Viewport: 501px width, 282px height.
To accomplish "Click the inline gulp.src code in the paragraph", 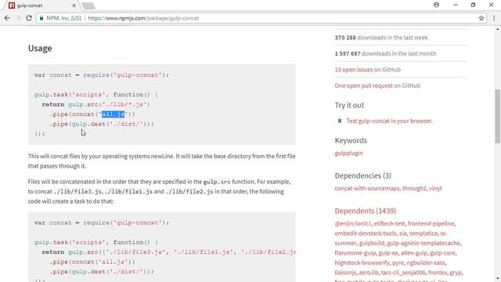I will [x=217, y=182].
